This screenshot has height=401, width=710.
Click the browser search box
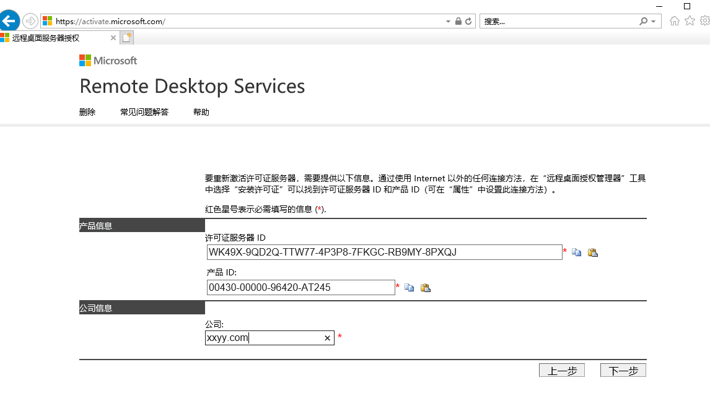click(559, 21)
